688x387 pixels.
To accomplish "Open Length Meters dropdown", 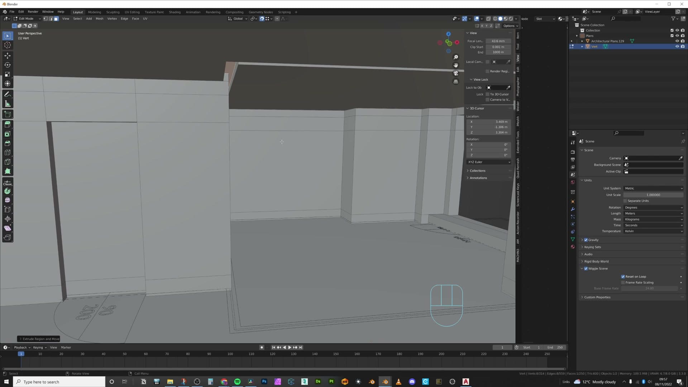I will (x=654, y=214).
